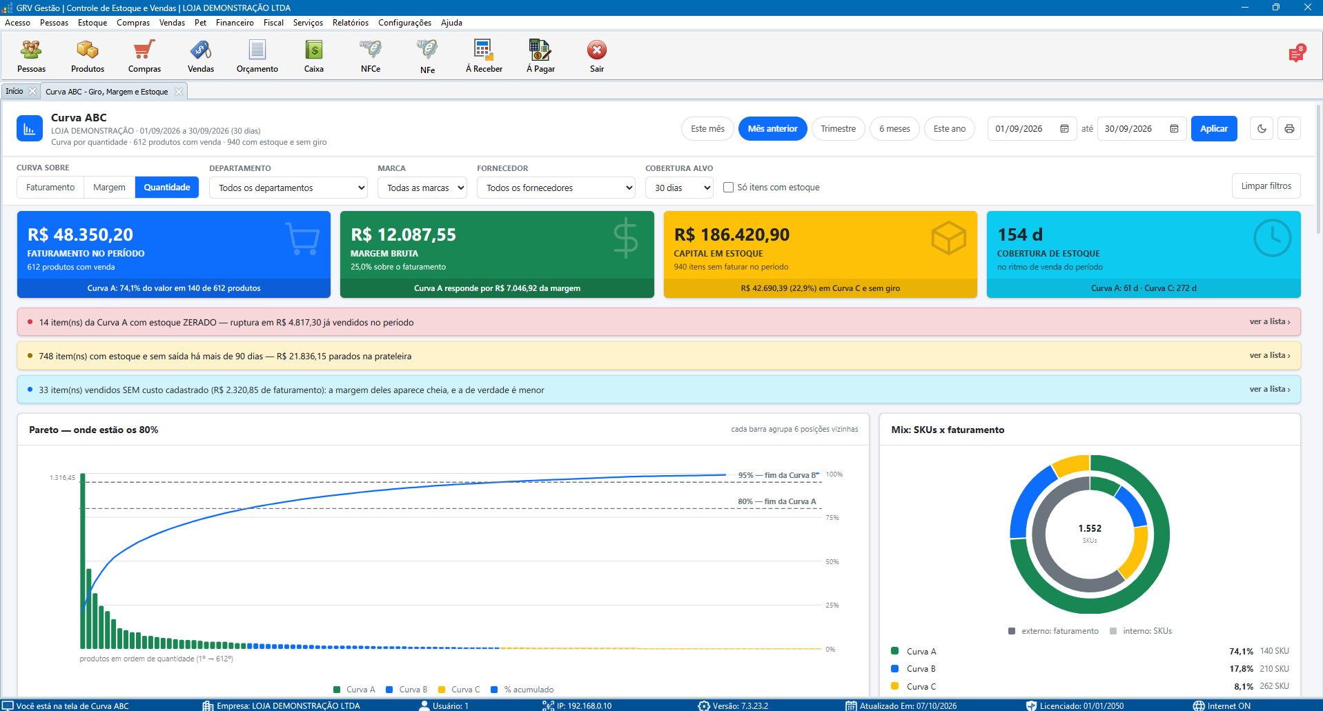The width and height of the screenshot is (1323, 711).
Task: Click the cart icon on Faturamento card
Action: 302,239
